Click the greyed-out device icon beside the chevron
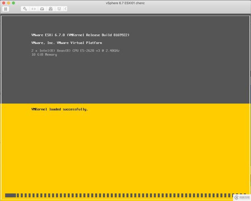The image size is (251, 201). pyautogui.click(x=59, y=8)
